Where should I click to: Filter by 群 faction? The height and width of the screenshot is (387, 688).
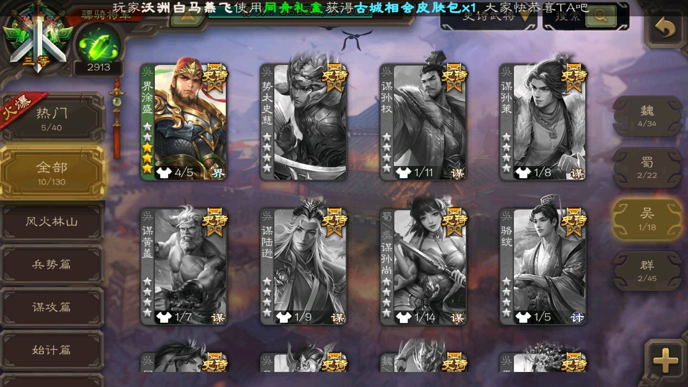[x=647, y=271]
